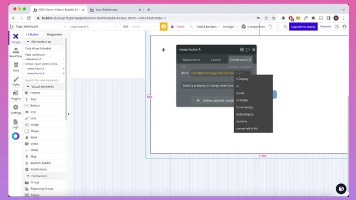Open the Logs section
Screen dimensions: 356x200
coord(16,123)
